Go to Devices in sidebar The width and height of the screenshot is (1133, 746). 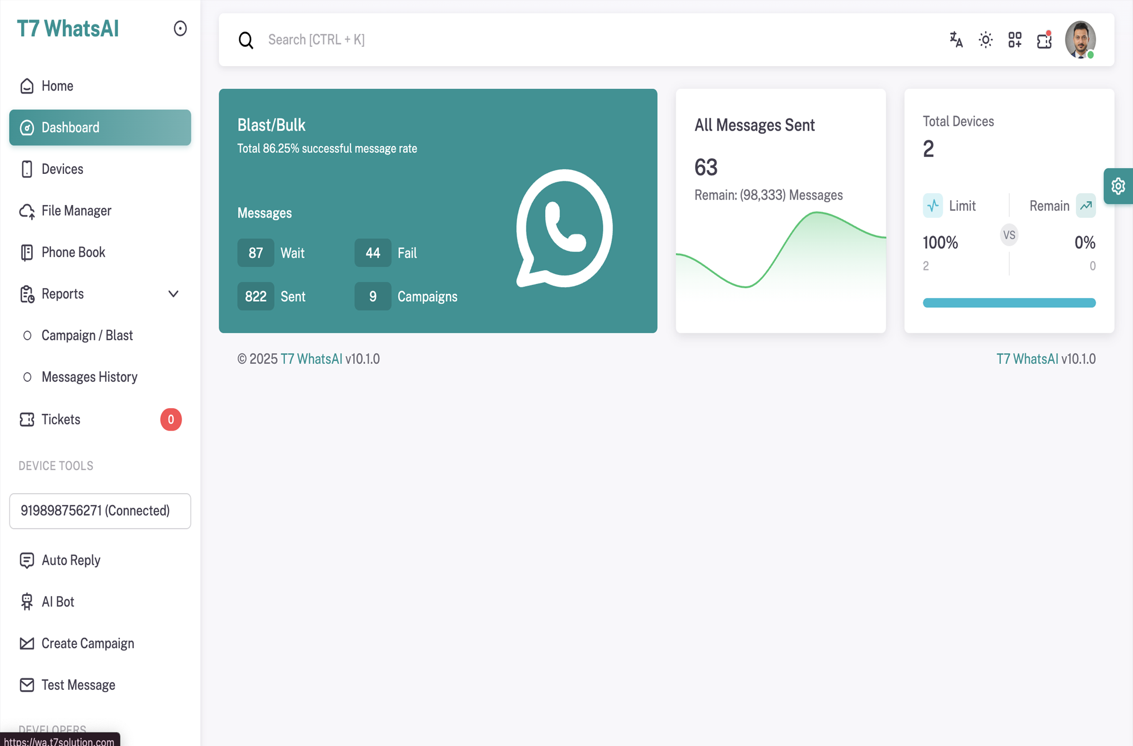tap(62, 169)
